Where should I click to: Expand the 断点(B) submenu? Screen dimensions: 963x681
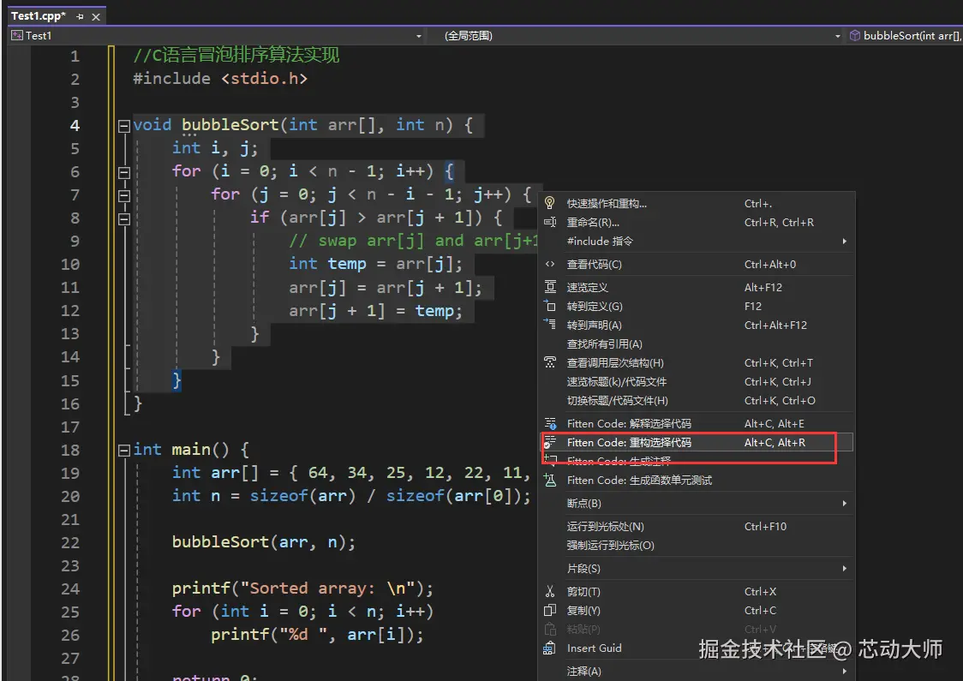[x=697, y=504]
